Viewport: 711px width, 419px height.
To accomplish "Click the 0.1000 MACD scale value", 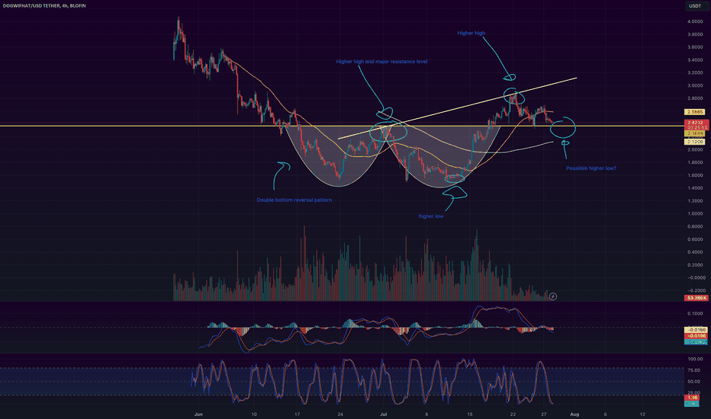I will [x=695, y=313].
